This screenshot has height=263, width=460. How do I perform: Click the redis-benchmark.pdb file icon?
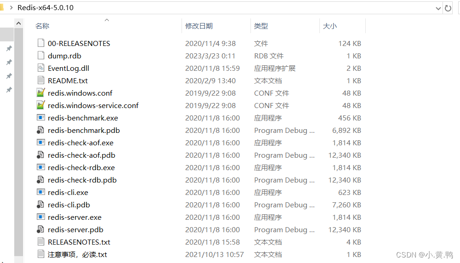[x=40, y=130]
